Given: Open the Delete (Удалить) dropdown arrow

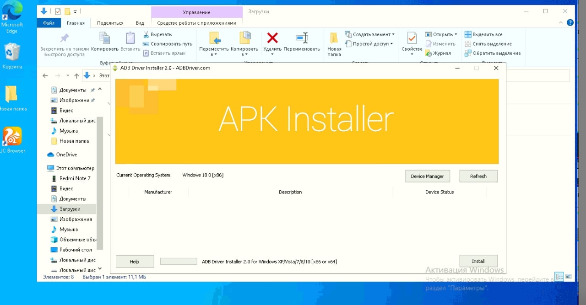Looking at the screenshot, I should coord(272,54).
